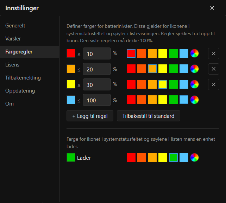
Task: Remove the 30% color rule
Action: coord(214,84)
